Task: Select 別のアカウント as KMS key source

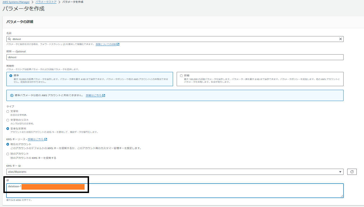Action: (x=8, y=154)
